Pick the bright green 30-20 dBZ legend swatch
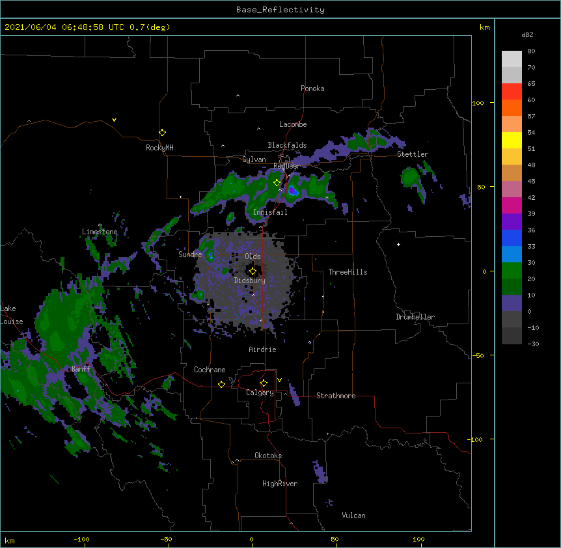The height and width of the screenshot is (548, 561). coord(512,271)
